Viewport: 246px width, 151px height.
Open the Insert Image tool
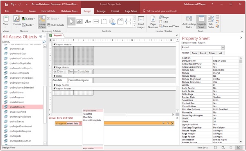tap(141, 22)
